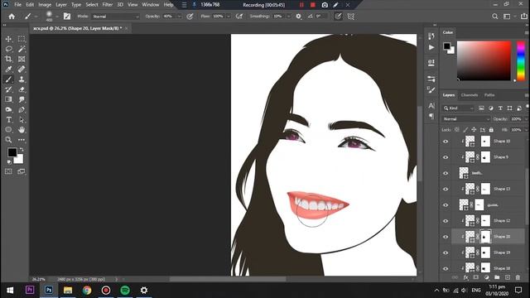
Task: Select the Magic Wand tool
Action: pyautogui.click(x=22, y=50)
